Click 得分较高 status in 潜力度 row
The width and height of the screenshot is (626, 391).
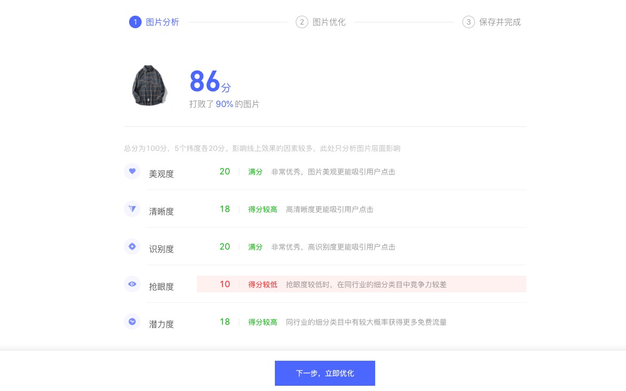[x=263, y=322]
